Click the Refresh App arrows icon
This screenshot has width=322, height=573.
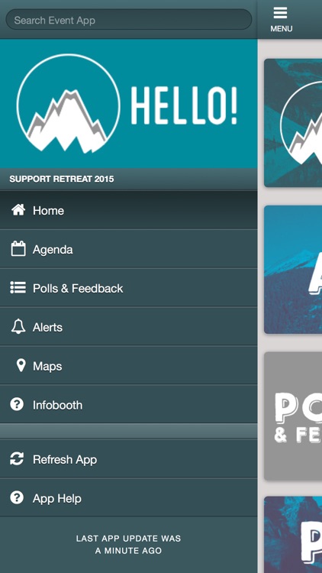(17, 459)
